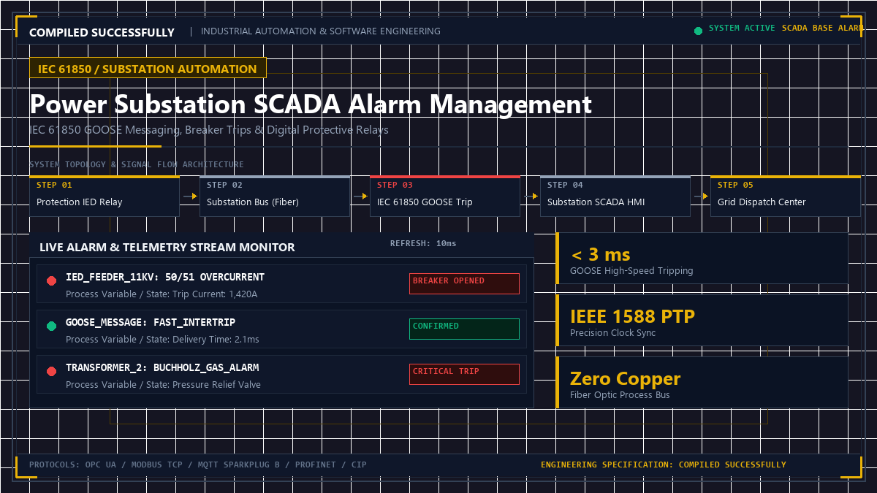The image size is (877, 493).
Task: Click the Engineering Specification footer status
Action: point(664,465)
